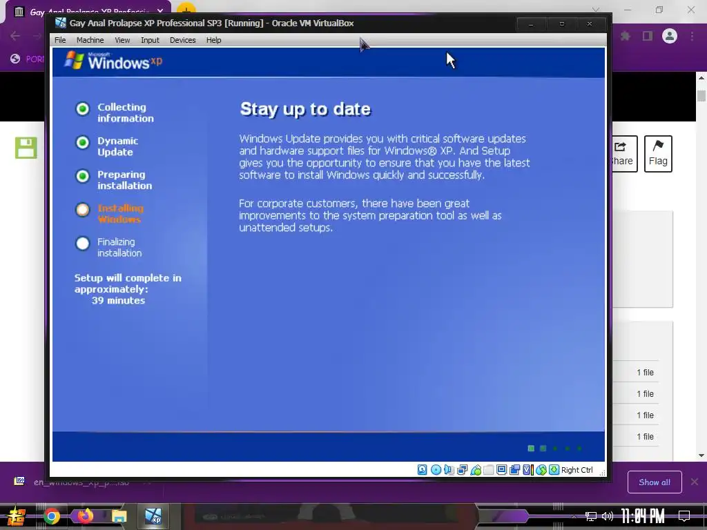Open the File menu in VirtualBox
707x530 pixels.
click(x=60, y=40)
